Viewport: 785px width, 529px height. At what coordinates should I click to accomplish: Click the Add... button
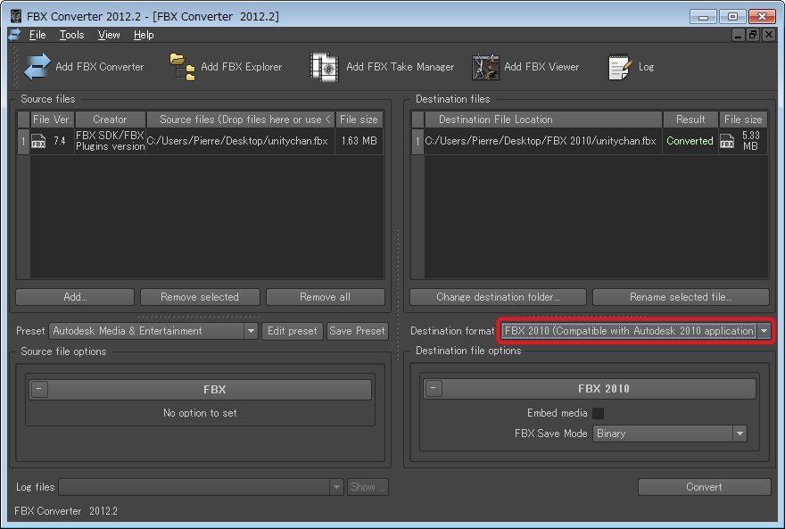[x=75, y=297]
